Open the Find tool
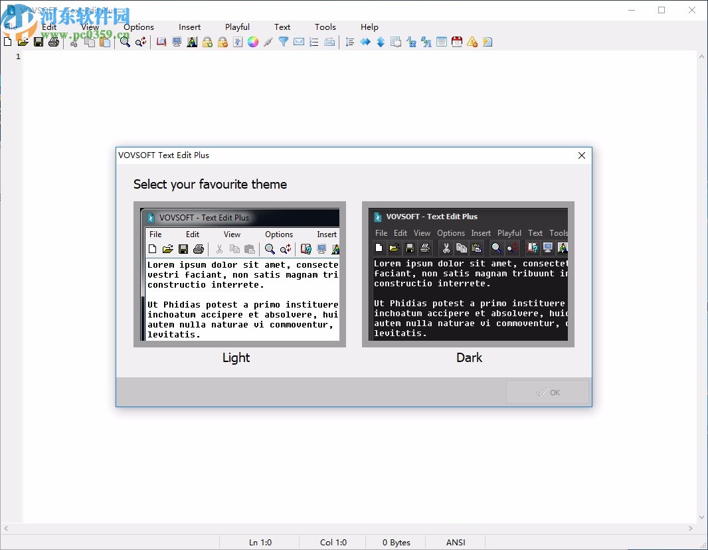The image size is (708, 550). (x=126, y=41)
